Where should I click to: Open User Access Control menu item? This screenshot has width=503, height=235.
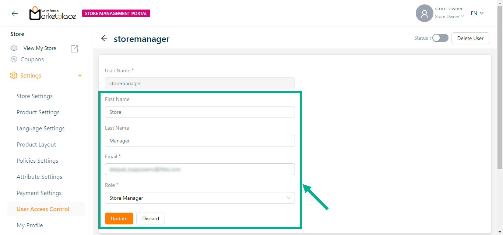point(43,209)
